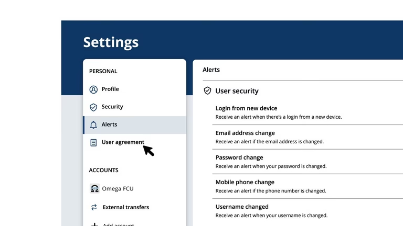
Task: Click 'Receive an alert if the email address is changed.'
Action: 270,142
